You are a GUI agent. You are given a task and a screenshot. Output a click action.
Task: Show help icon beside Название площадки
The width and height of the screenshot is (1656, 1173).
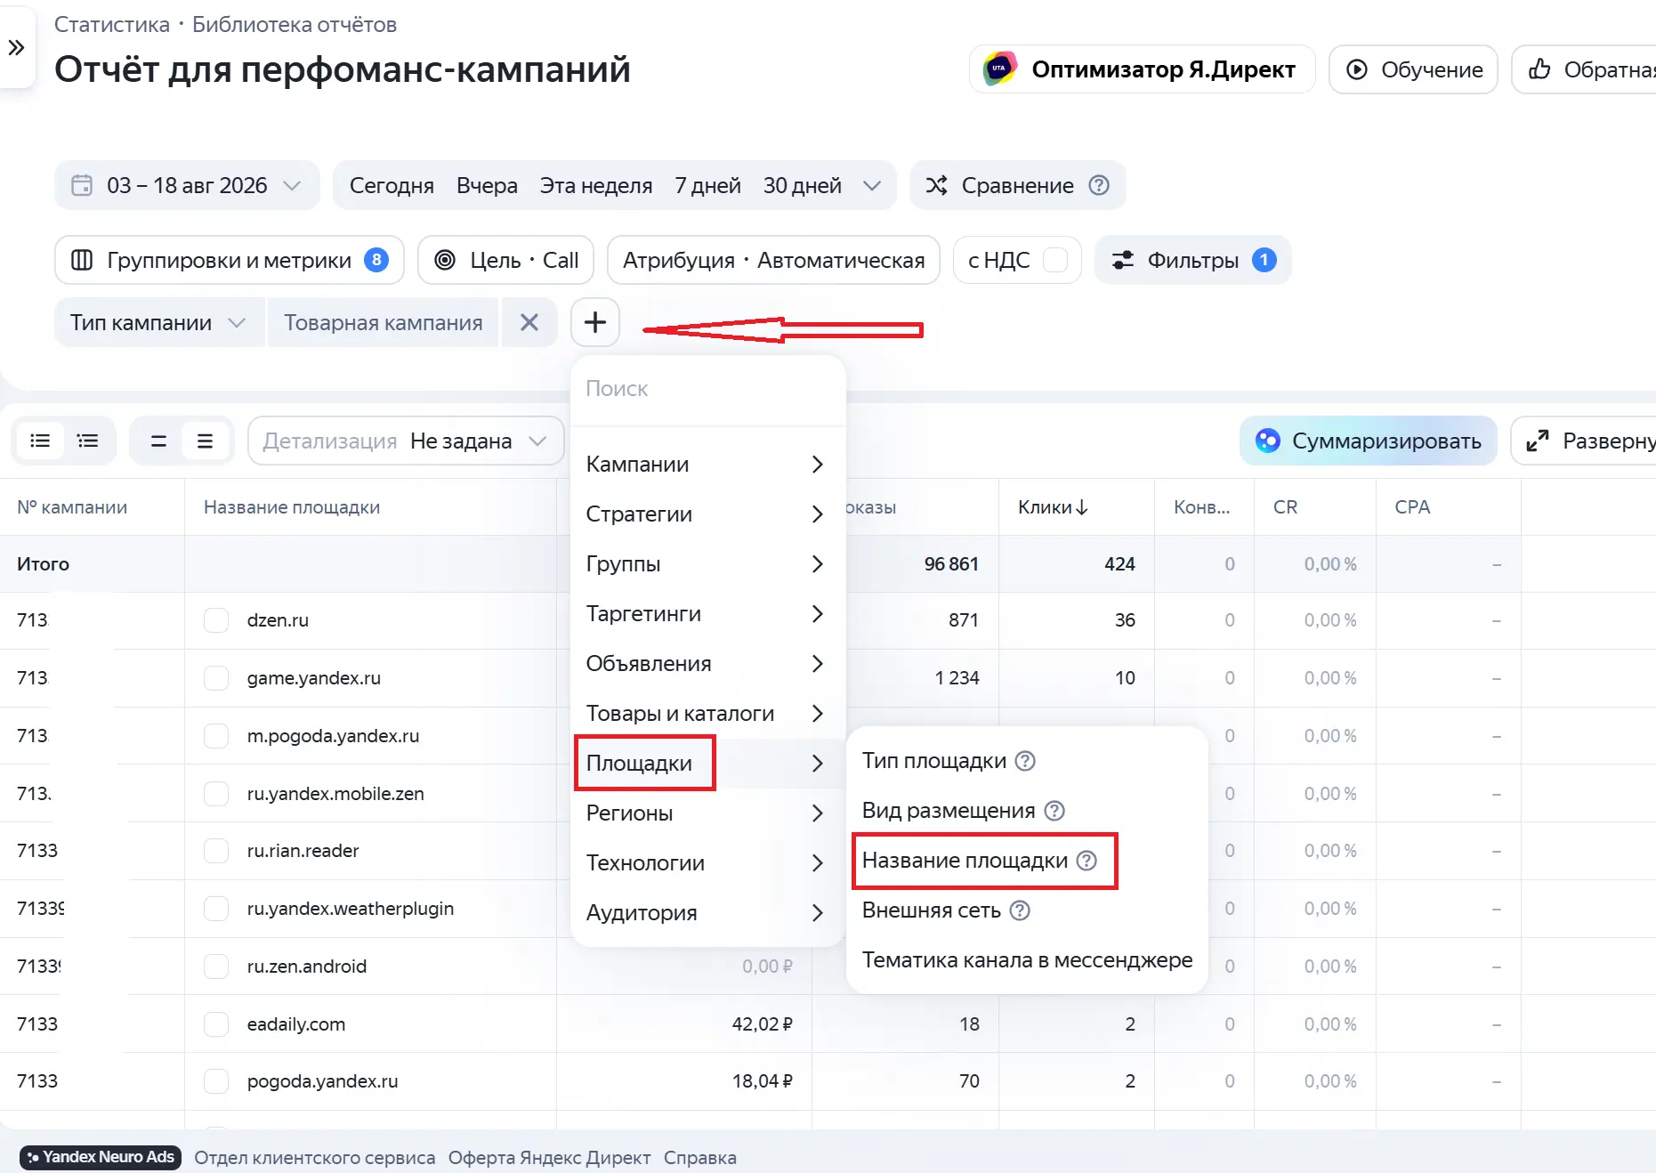(1086, 861)
